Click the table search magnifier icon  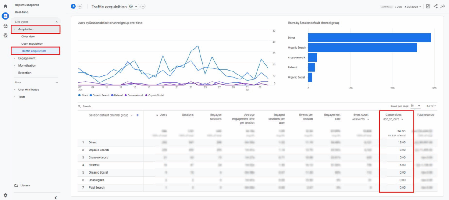point(79,106)
